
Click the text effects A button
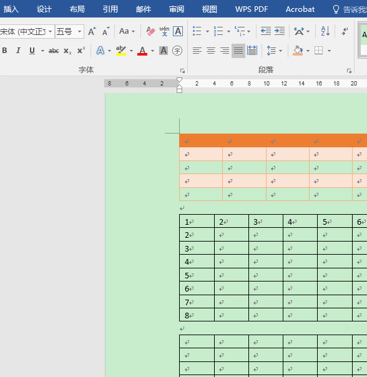click(100, 51)
